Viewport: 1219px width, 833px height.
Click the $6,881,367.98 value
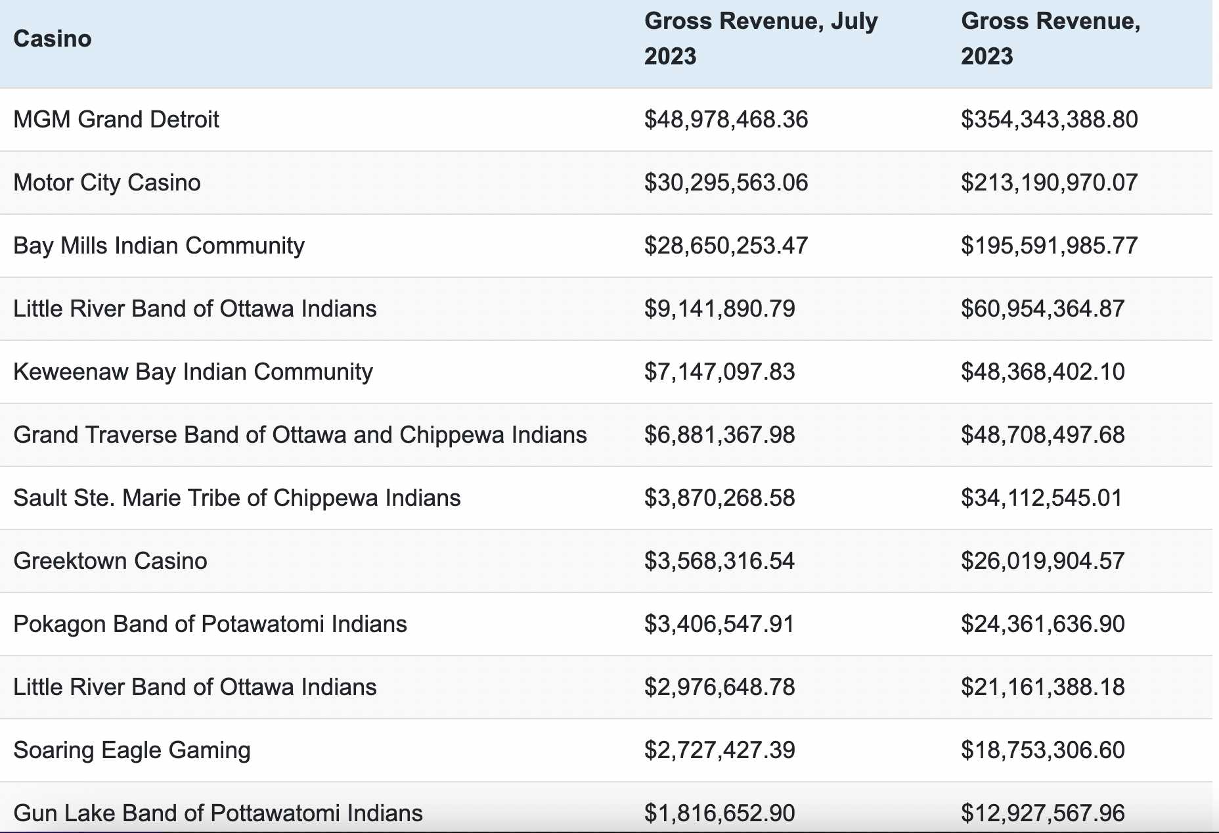(720, 435)
